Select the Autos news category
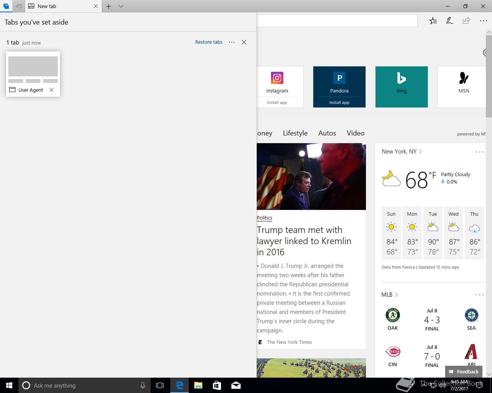Viewport: 492px width, 393px height. [327, 133]
